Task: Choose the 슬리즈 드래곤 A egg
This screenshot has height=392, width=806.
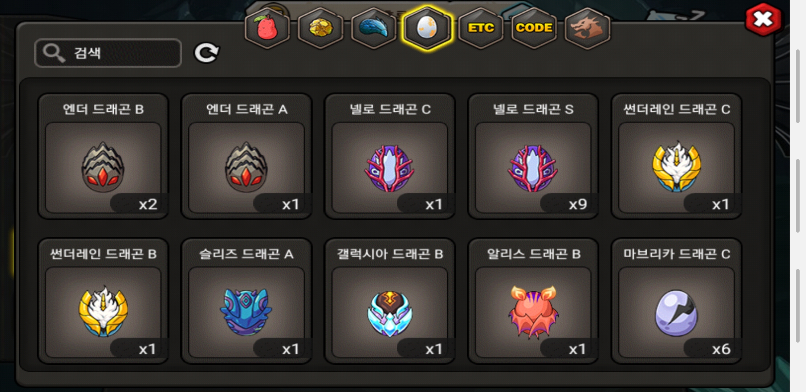Action: [247, 301]
